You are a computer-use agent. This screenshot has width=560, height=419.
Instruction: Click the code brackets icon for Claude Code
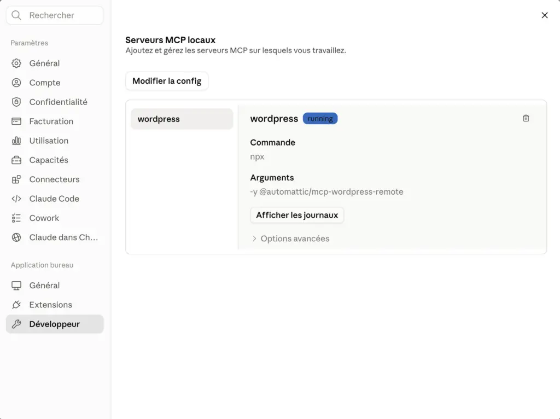[16, 199]
